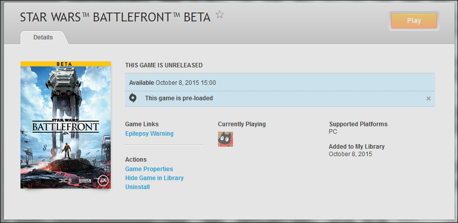
Task: Click the This game is pre-loaded text
Action: point(179,98)
